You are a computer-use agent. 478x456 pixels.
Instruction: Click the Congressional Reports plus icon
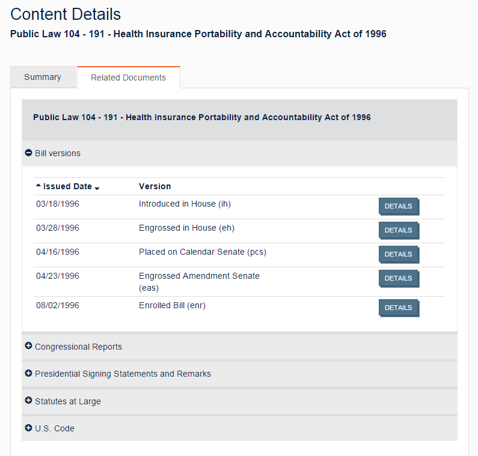coord(28,346)
